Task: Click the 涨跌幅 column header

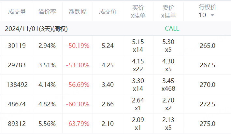Action: (78, 12)
